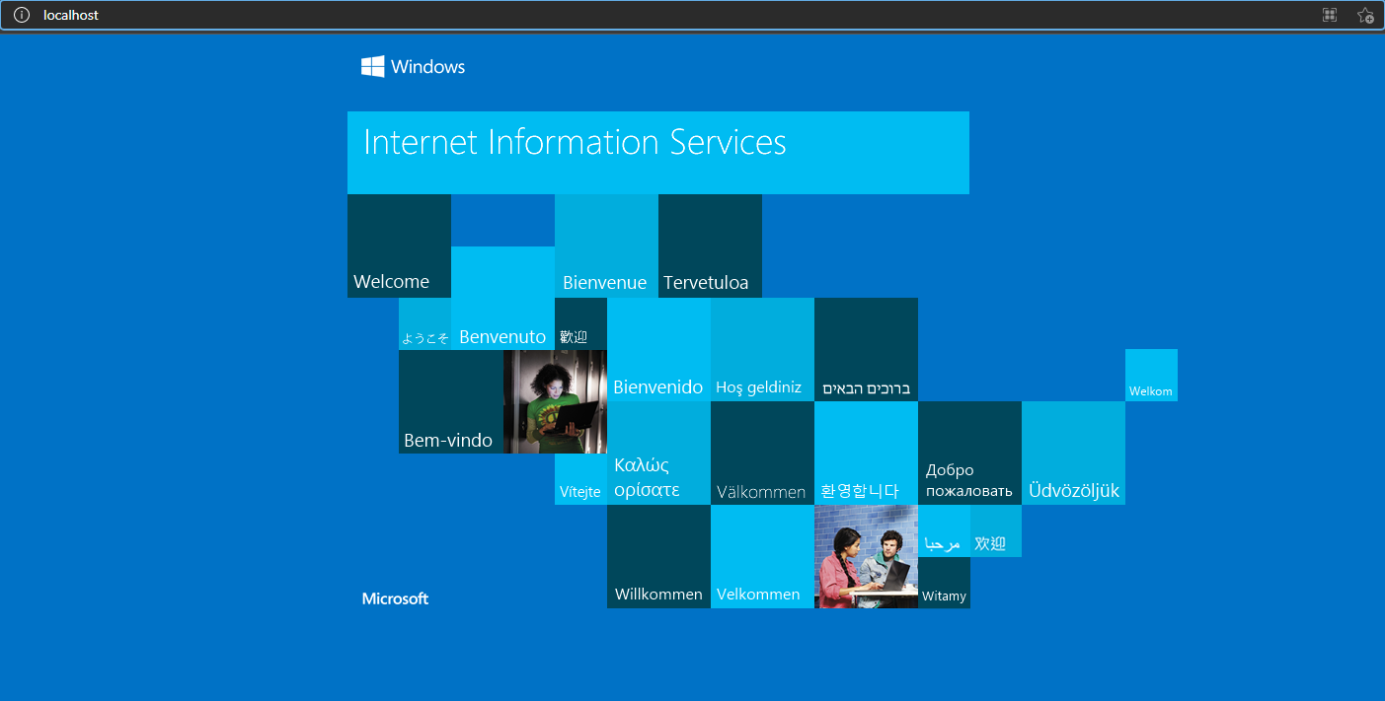This screenshot has height=701, width=1385.
Task: Click the Willkommen tile
Action: tap(658, 556)
